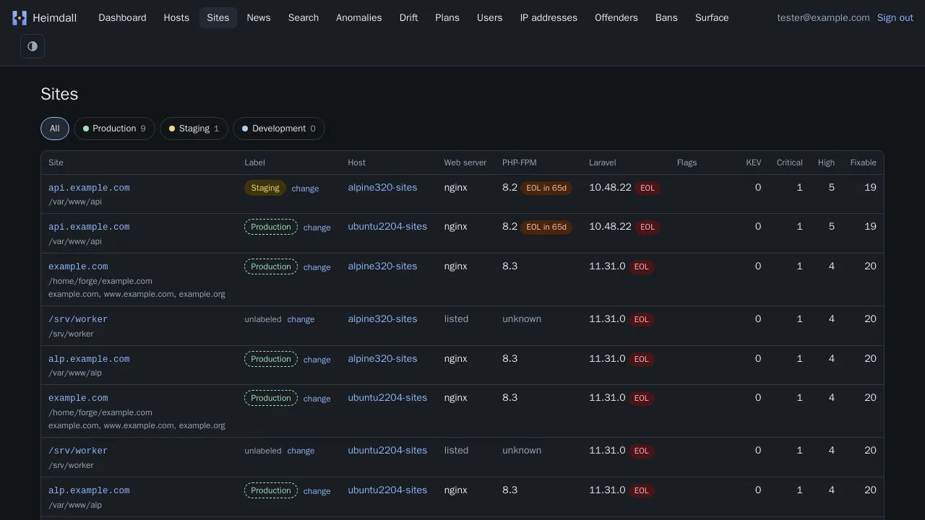Click the KEV column header

point(753,162)
